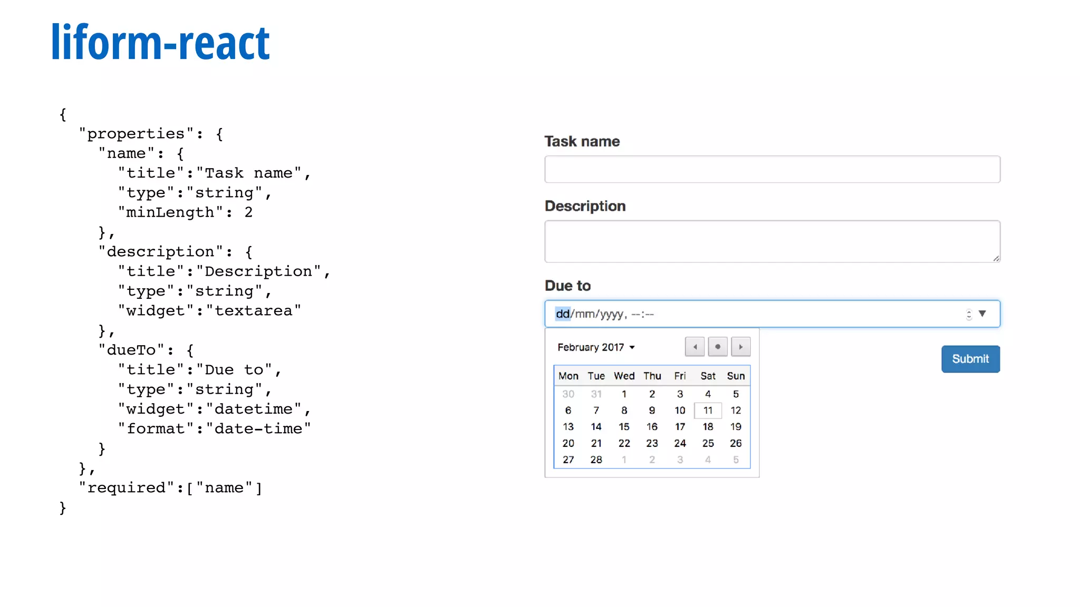The height and width of the screenshot is (607, 1080).
Task: Choose February 28 in the calendar
Action: (596, 459)
